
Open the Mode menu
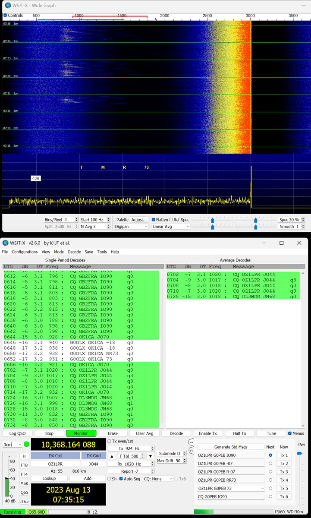pyautogui.click(x=59, y=252)
